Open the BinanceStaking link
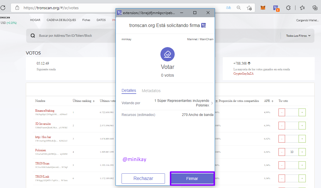321x188 pixels. click(45, 111)
